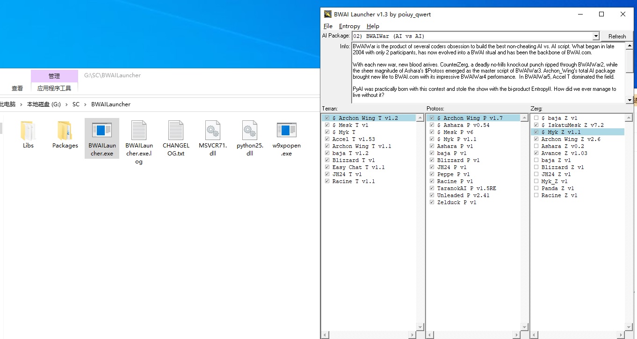Select the BWAILauncher.exe application icon

pyautogui.click(x=102, y=131)
